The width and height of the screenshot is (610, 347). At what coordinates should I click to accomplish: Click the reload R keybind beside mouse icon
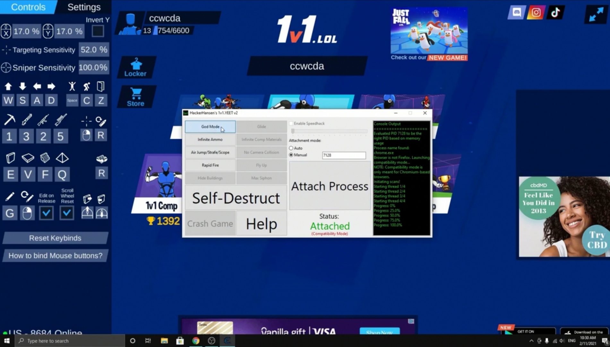[100, 135]
